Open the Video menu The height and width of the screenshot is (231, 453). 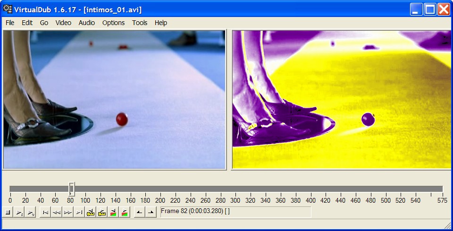(x=63, y=23)
